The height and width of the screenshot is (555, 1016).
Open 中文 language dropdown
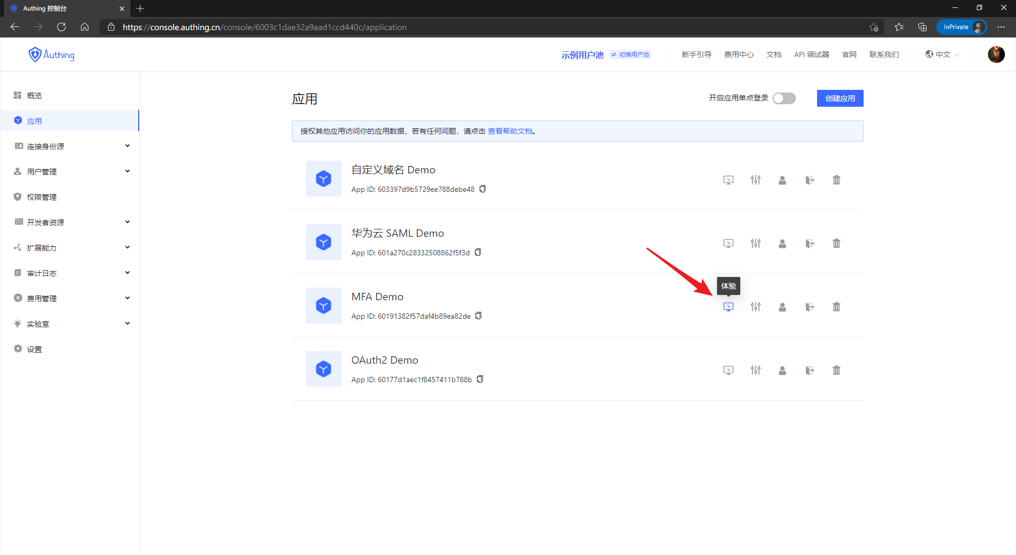click(x=942, y=54)
